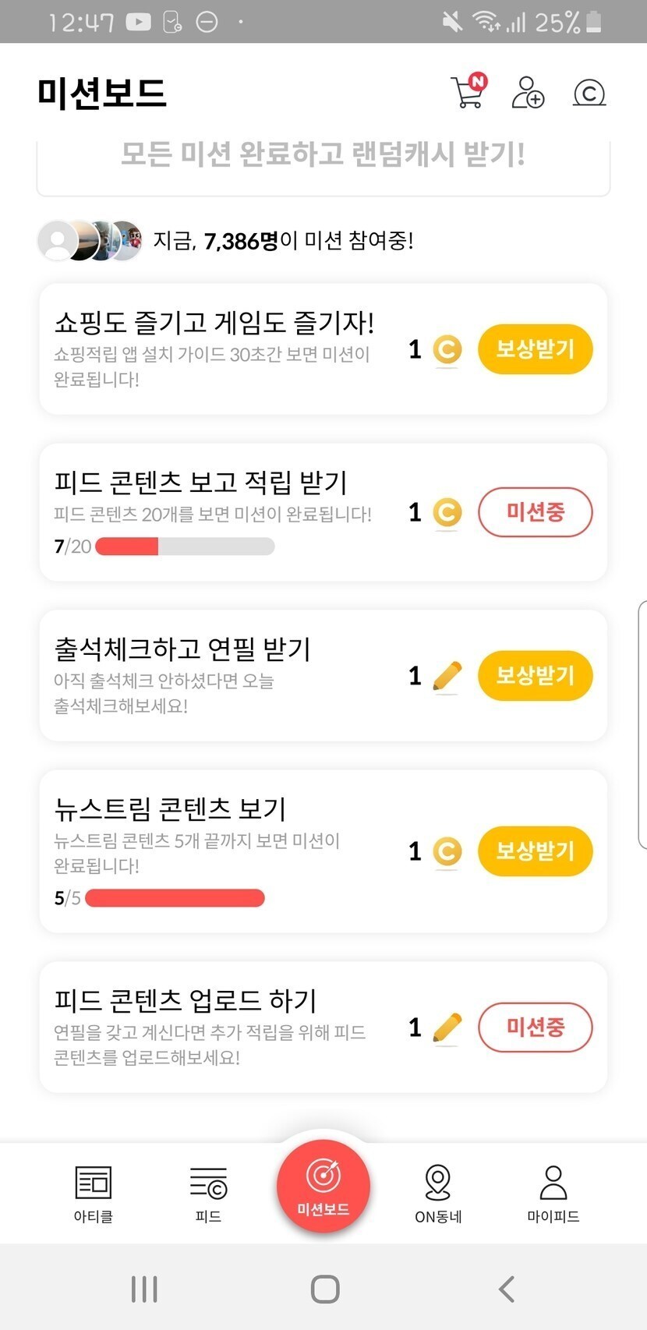Switch to the 피드 tab

(x=208, y=1193)
